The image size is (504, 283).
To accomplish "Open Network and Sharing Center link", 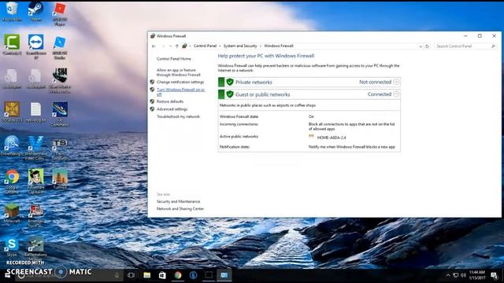I will (x=180, y=208).
